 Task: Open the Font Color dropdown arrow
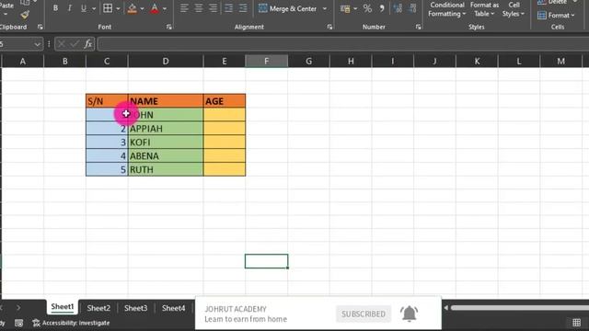[x=165, y=8]
